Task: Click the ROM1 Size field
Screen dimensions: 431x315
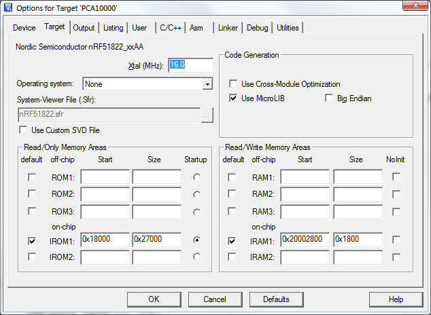Action: [x=156, y=177]
